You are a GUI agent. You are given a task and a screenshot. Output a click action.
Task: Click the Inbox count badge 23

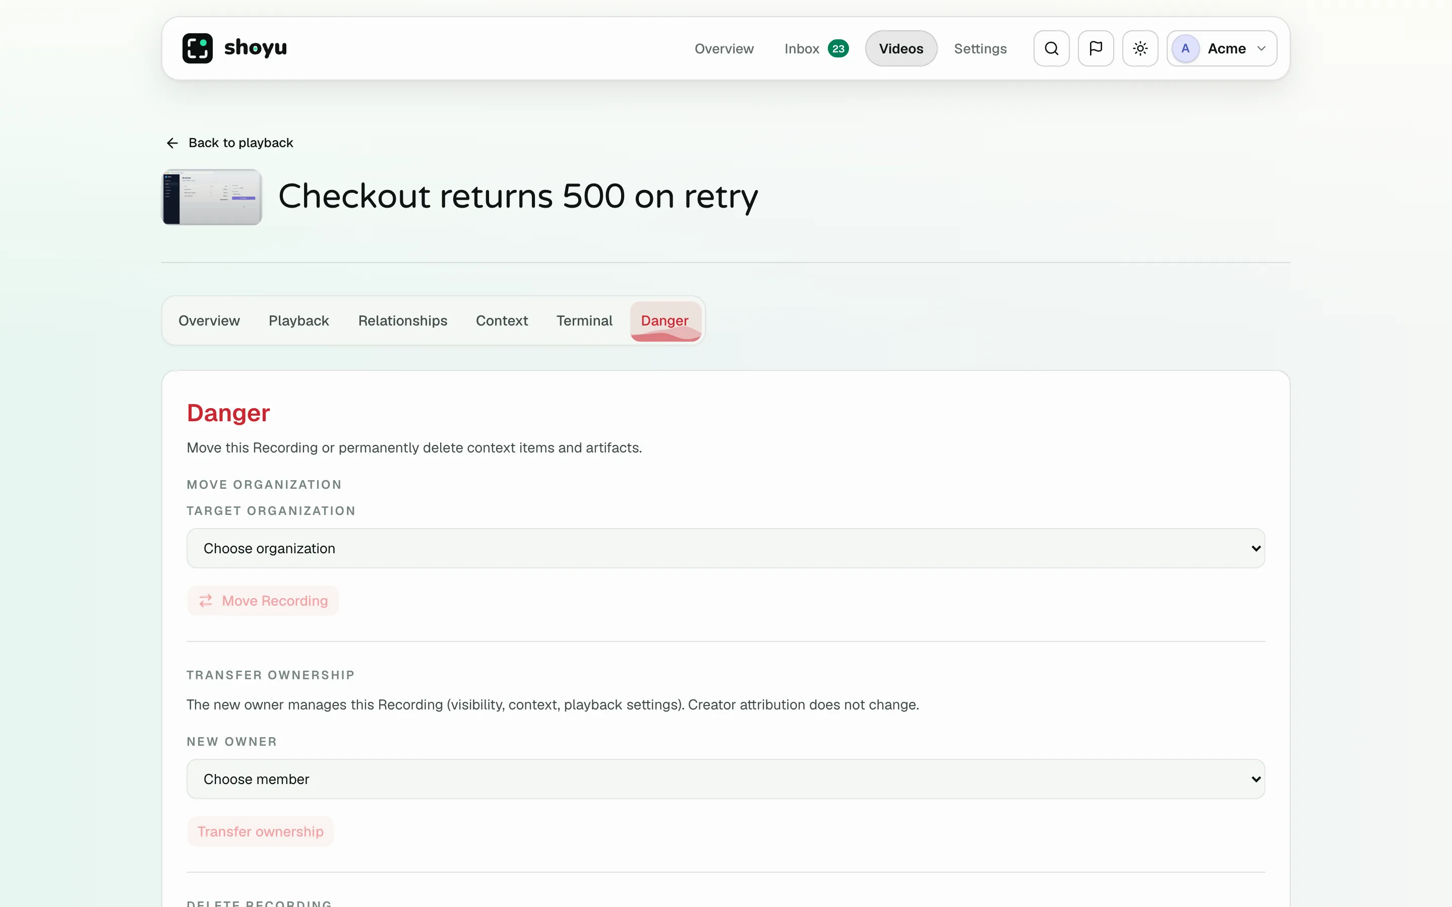(x=838, y=48)
